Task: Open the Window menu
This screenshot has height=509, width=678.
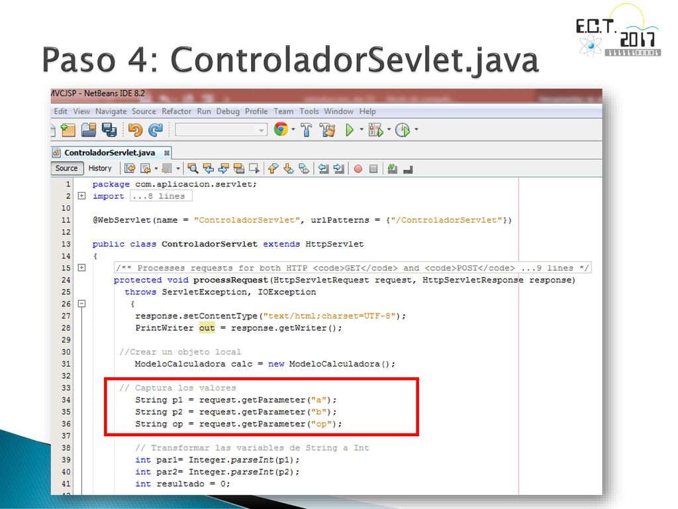Action: (338, 111)
